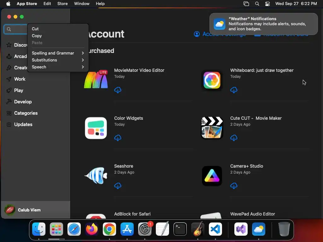
Task: Go to Develop section in sidebar
Action: click(x=23, y=102)
